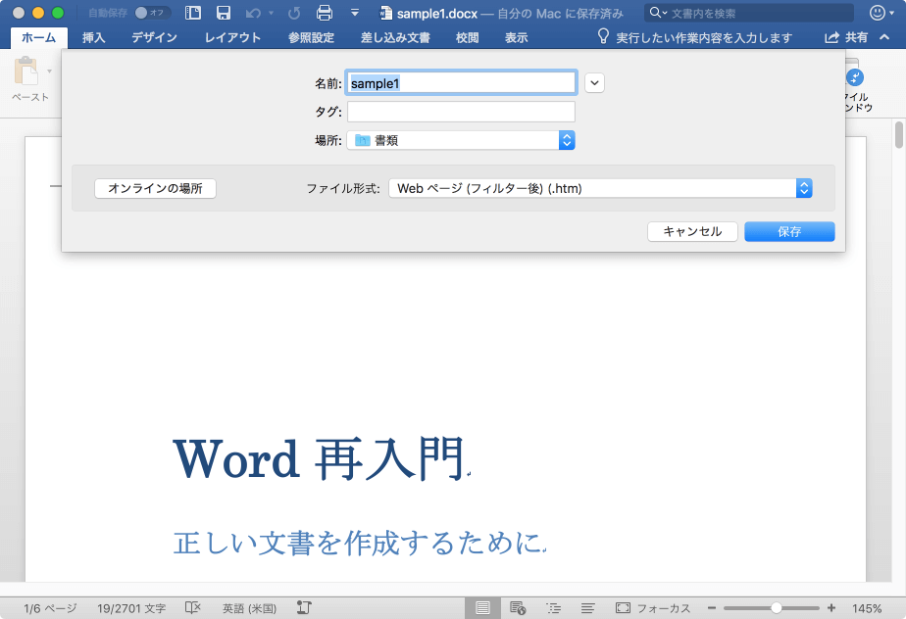Click the smiley feedback icon

878,13
